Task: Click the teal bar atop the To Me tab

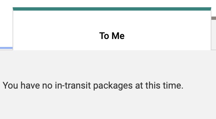Action: click(x=112, y=9)
